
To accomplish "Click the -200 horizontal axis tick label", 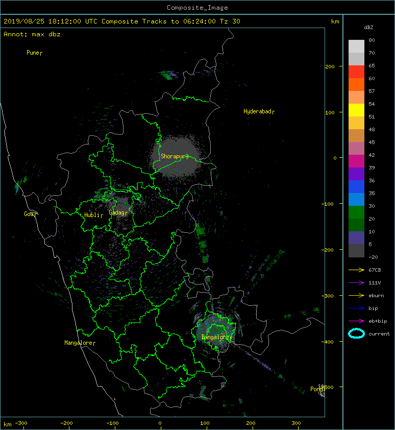I will [x=67, y=423].
